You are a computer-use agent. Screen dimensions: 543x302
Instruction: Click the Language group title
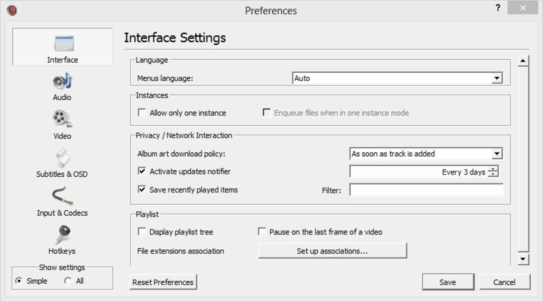click(x=152, y=60)
